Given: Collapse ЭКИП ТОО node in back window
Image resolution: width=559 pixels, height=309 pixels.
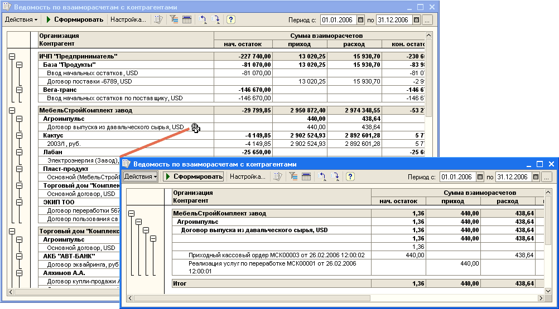Looking at the screenshot, I should (x=20, y=202).
